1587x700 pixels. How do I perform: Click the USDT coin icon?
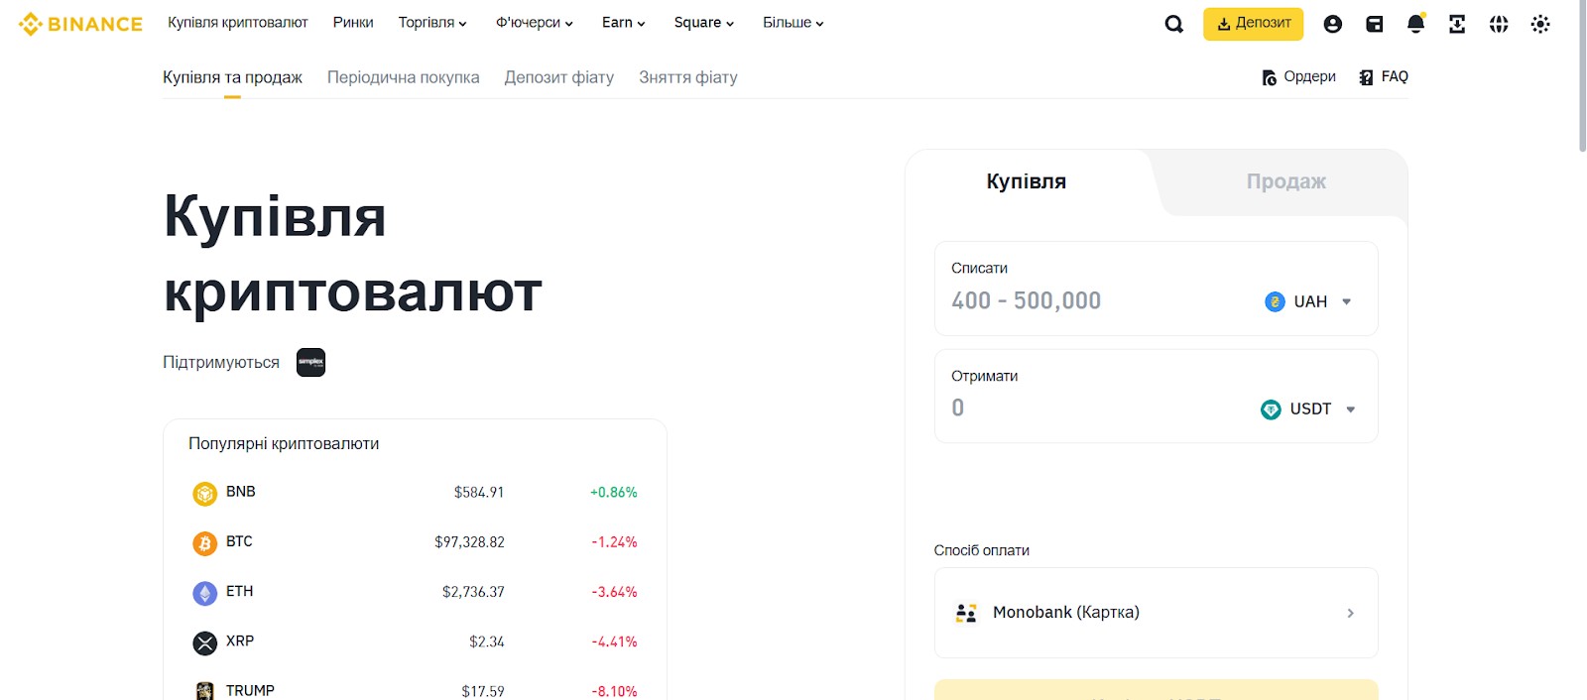click(1271, 409)
